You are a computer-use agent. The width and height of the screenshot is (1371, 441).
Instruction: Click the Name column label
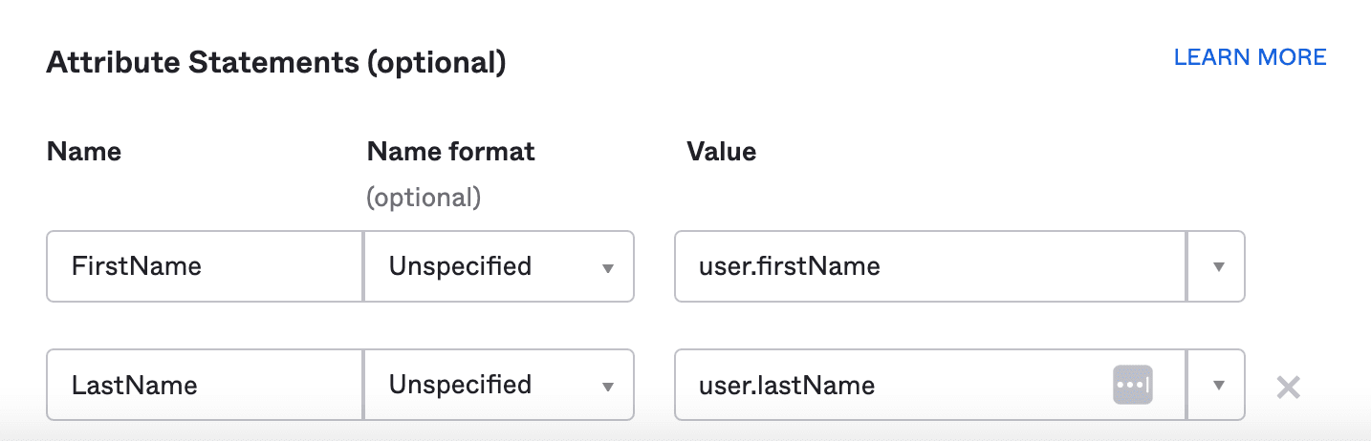84,151
